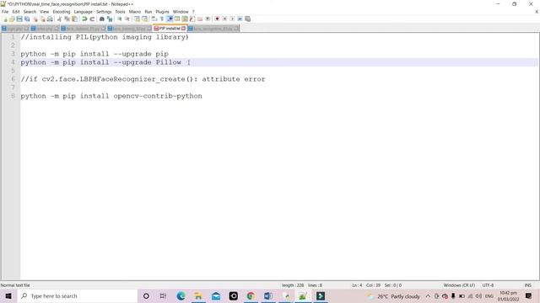
Task: Open the Plugins menu
Action: coord(162,12)
